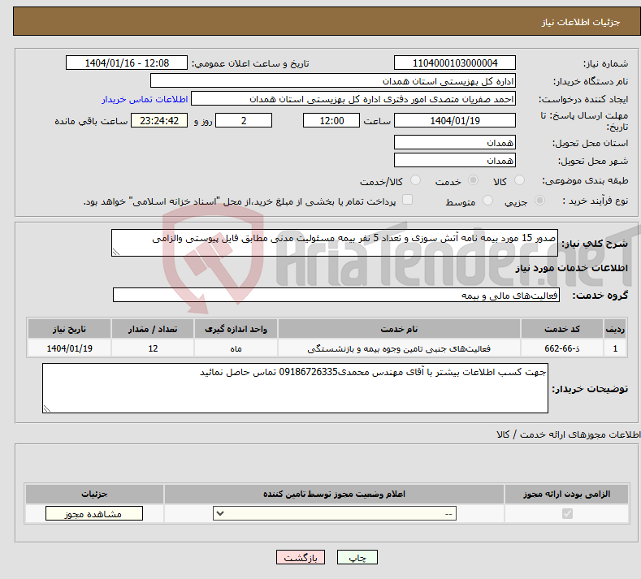This screenshot has height=579, width=641.
Task: Click the remaining days field showing 2
Action: pos(244,120)
